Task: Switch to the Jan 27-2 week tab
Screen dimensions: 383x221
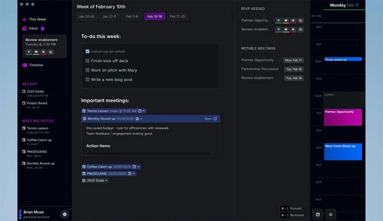Action: [x=109, y=16]
